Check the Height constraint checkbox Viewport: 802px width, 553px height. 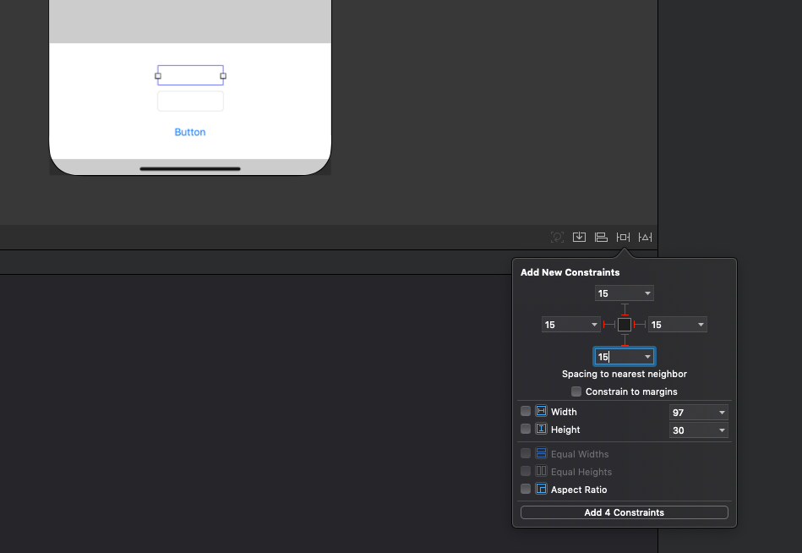click(526, 429)
